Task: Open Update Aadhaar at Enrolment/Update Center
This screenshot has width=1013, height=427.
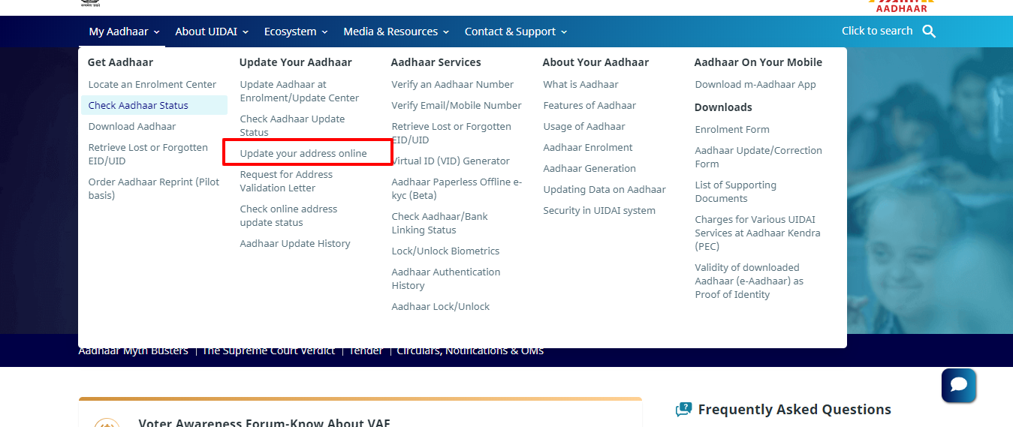Action: tap(300, 92)
